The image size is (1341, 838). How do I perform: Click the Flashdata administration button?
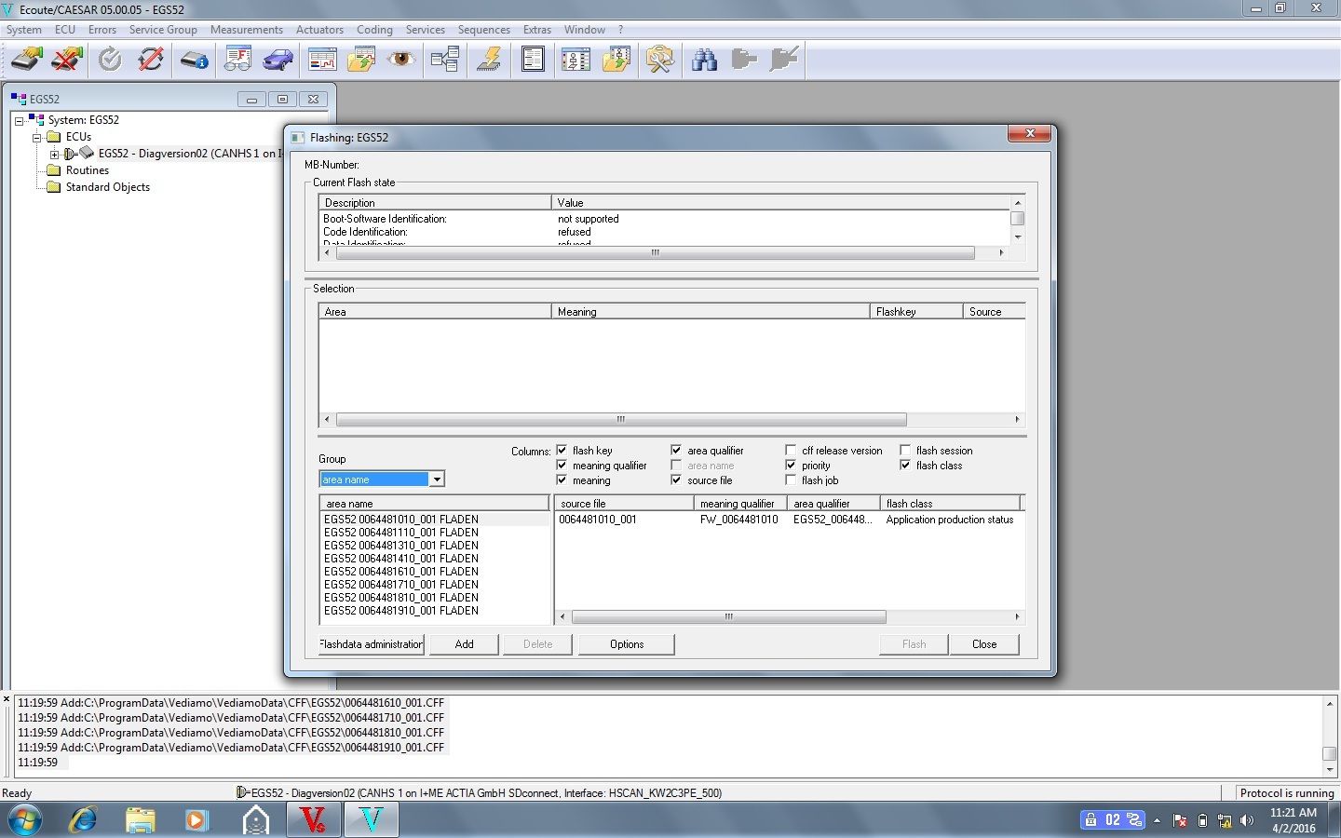(372, 644)
